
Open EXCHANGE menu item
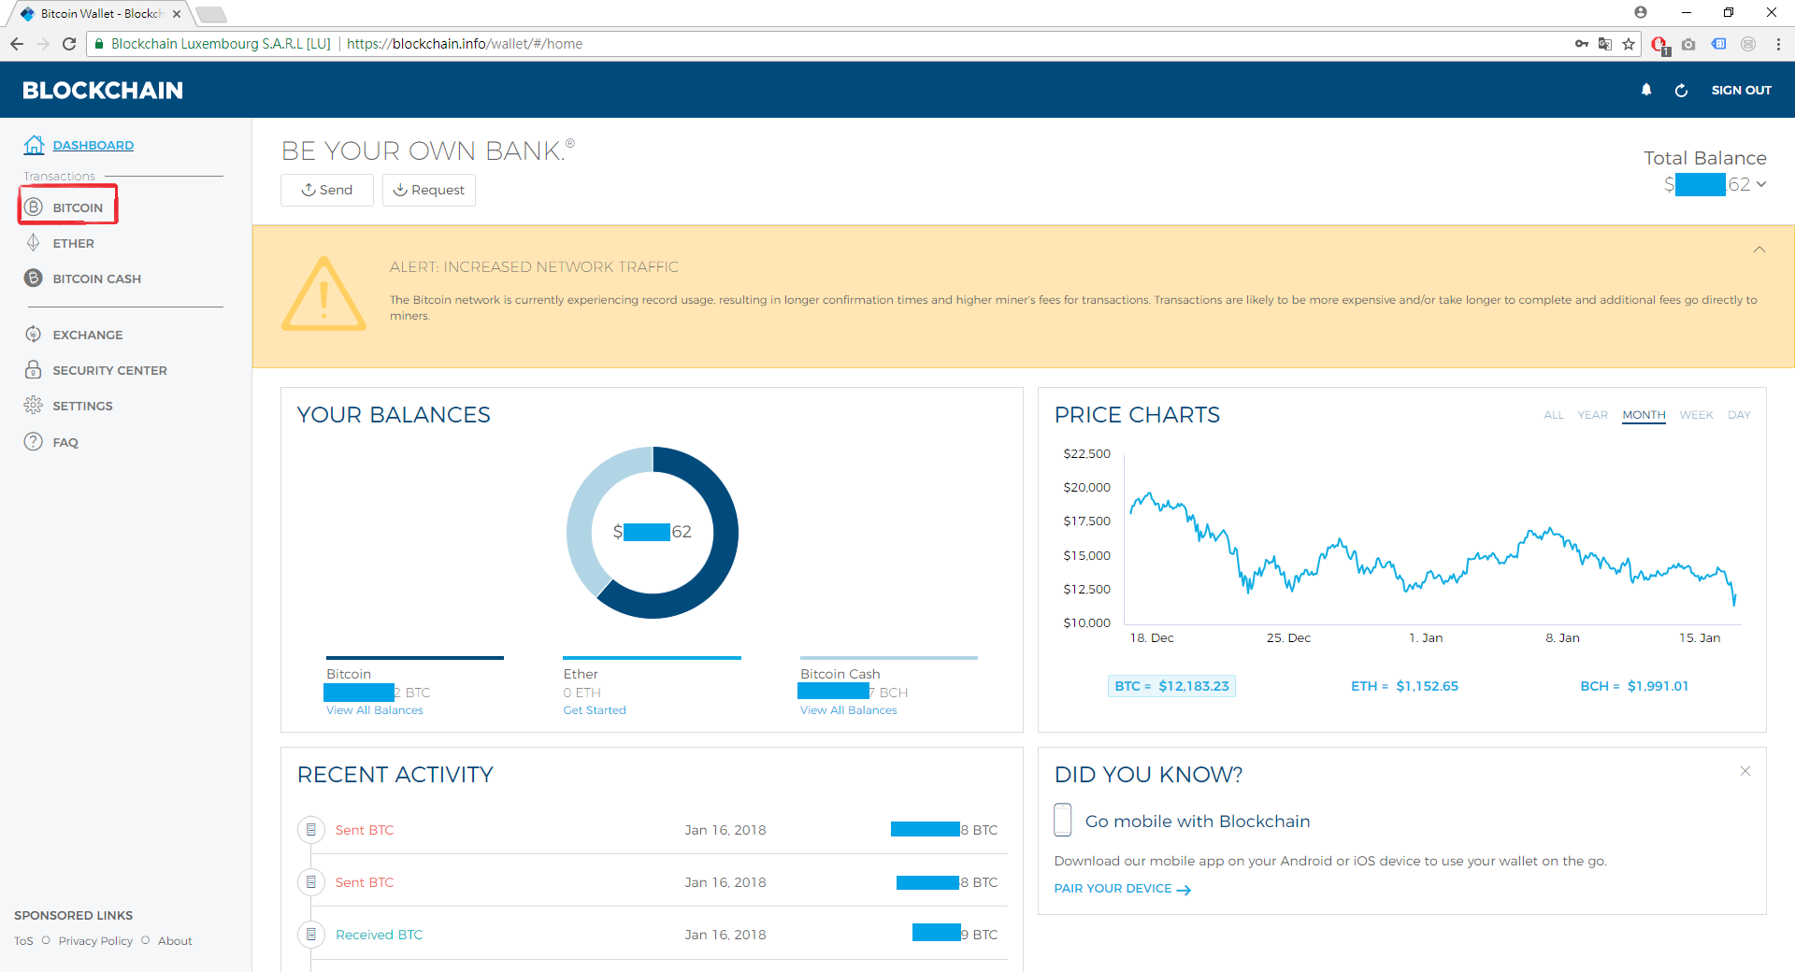click(88, 335)
